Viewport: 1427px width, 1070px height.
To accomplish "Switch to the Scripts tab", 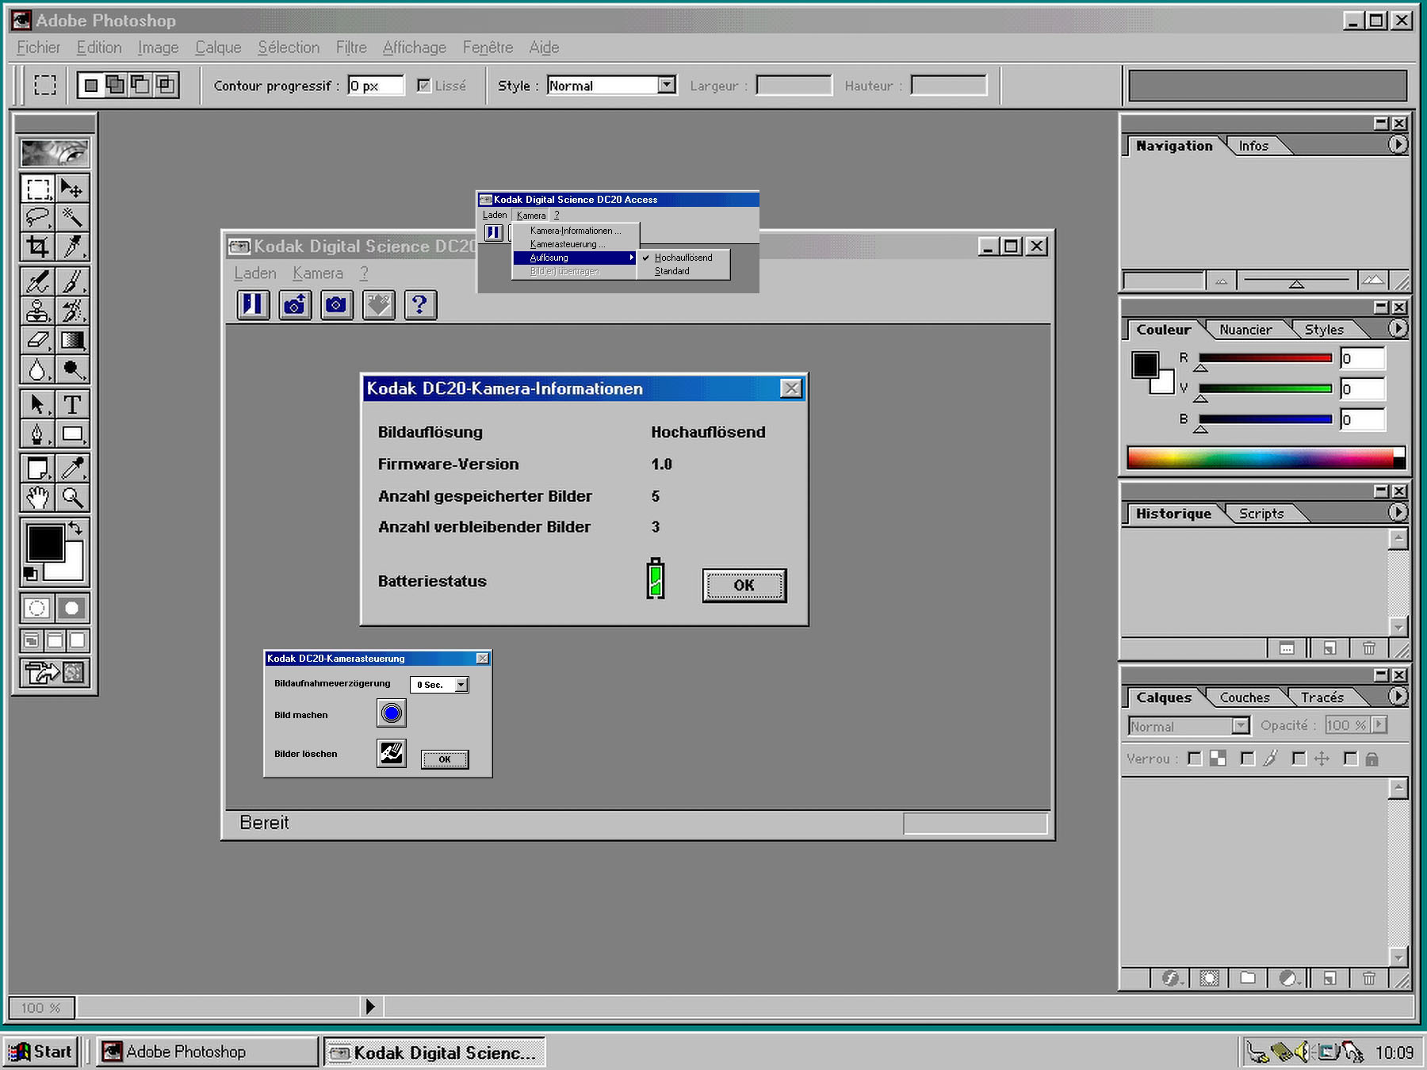I will pos(1261,514).
